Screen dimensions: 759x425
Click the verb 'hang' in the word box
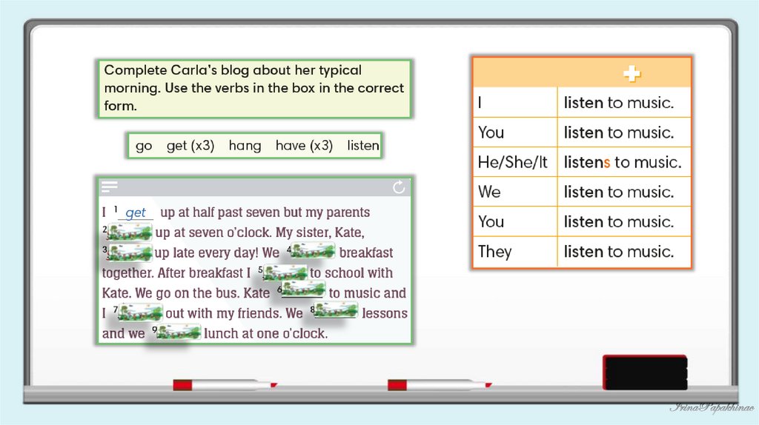pyautogui.click(x=245, y=146)
